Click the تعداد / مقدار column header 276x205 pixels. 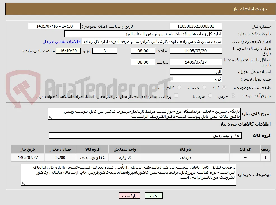pyautogui.click(x=60, y=150)
